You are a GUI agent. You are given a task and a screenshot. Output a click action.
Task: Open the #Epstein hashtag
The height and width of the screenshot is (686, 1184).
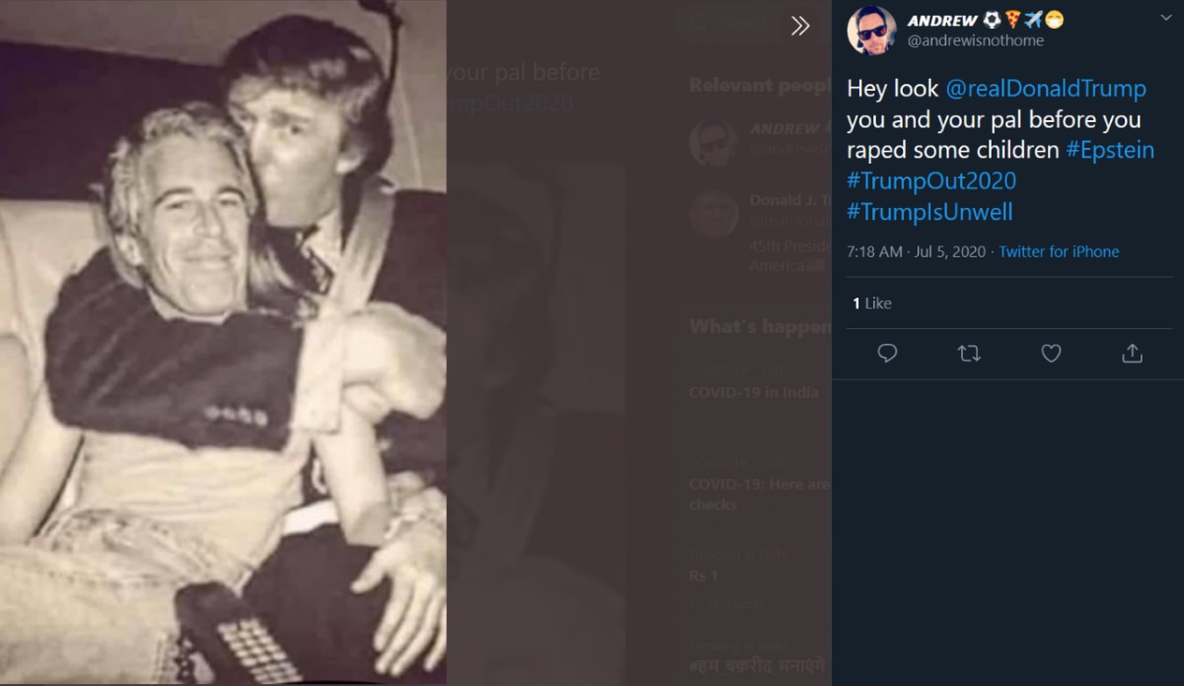(1109, 151)
